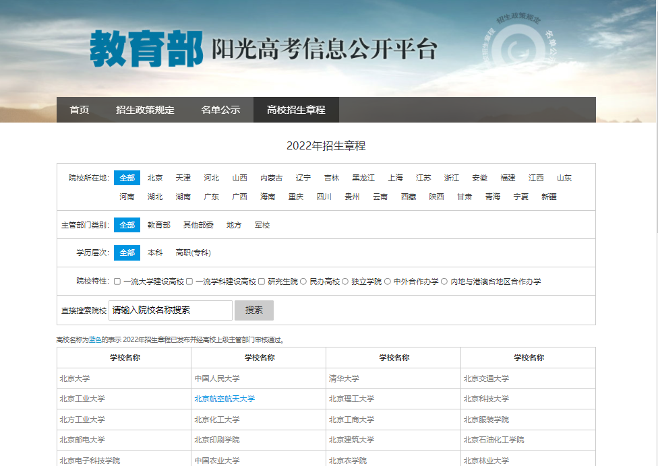Image resolution: width=658 pixels, height=466 pixels.
Task: Click 北京大学 in the school table
Action: (x=75, y=378)
